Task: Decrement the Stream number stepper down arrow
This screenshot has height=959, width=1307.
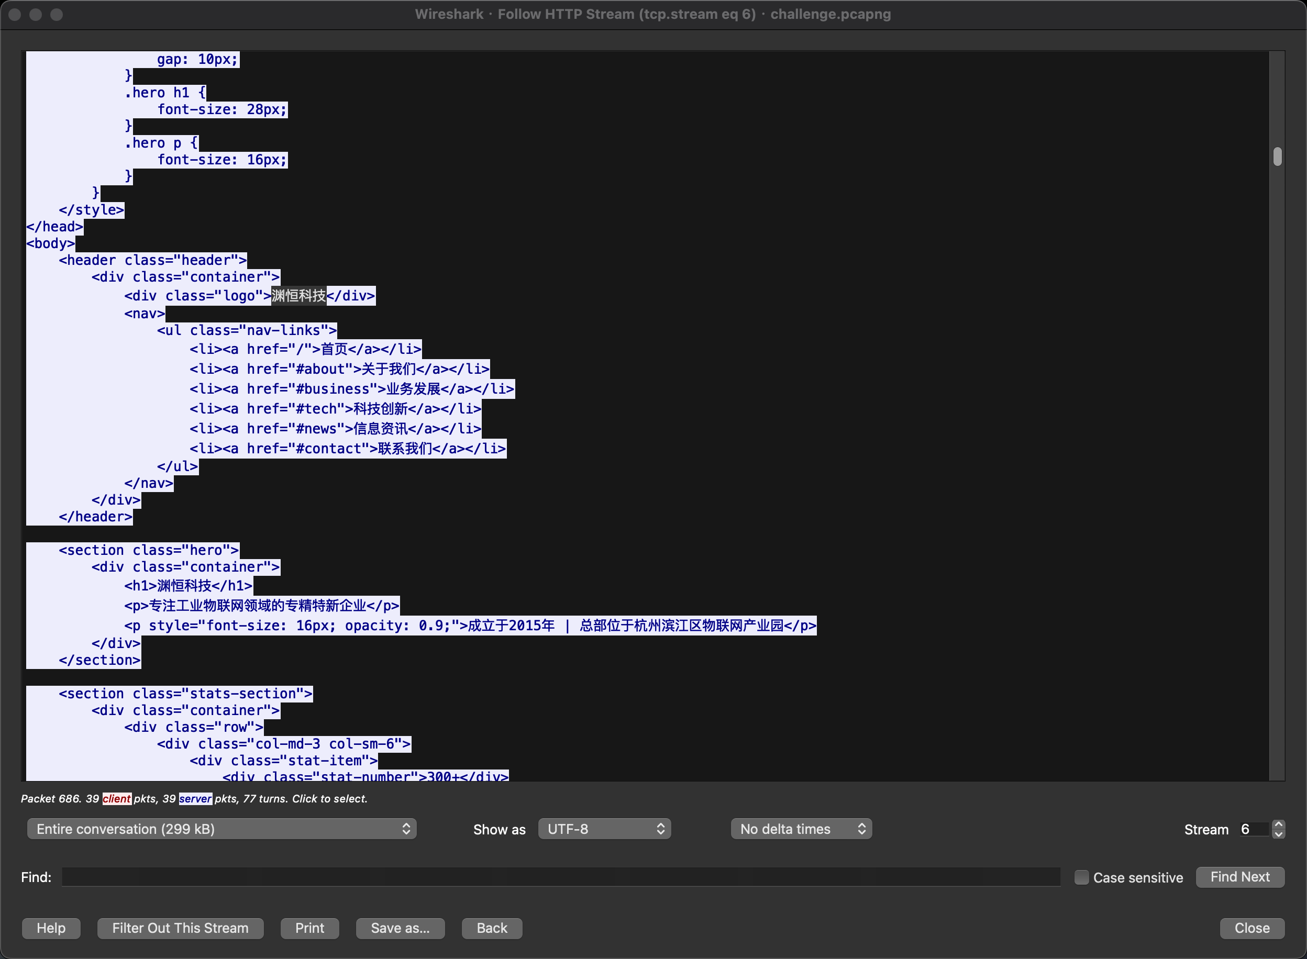Action: 1278,834
